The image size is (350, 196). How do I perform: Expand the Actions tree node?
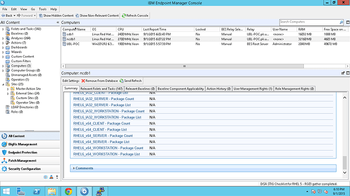[3, 42]
